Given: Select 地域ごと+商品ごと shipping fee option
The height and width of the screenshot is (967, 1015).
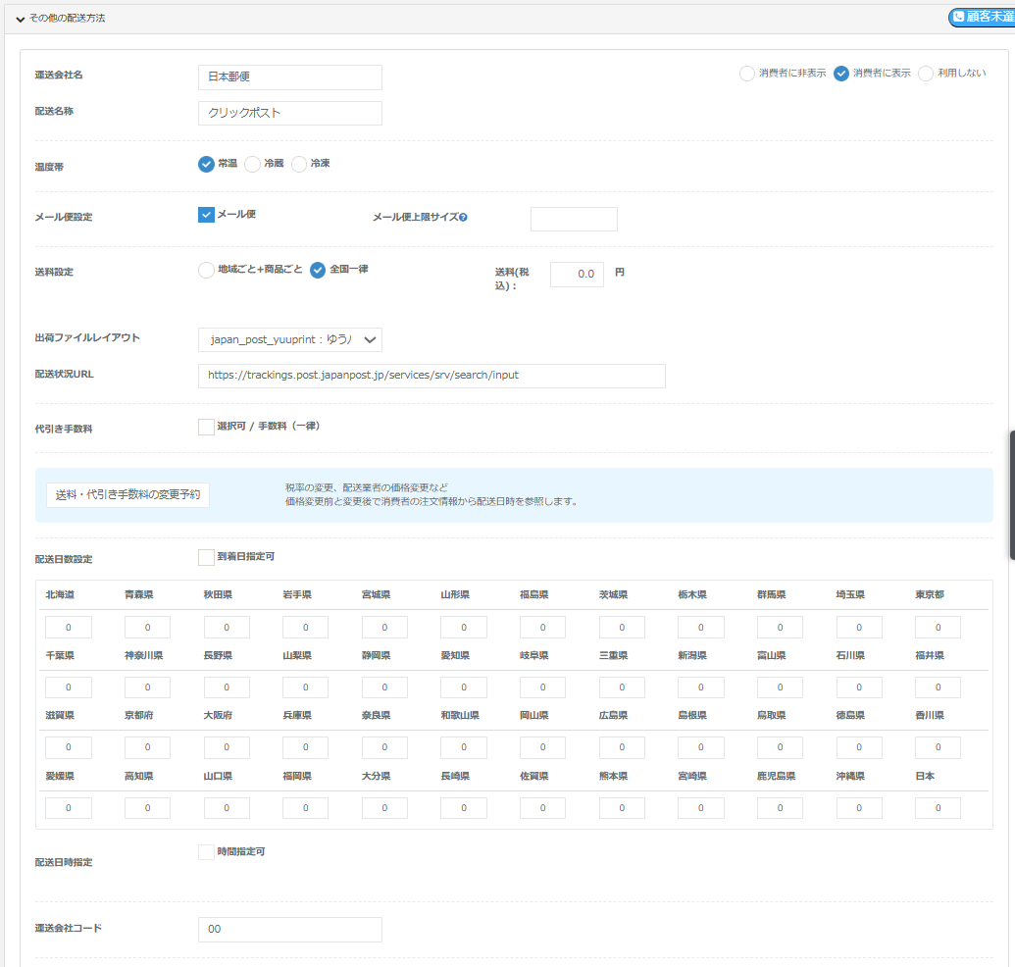Looking at the screenshot, I should (x=206, y=271).
